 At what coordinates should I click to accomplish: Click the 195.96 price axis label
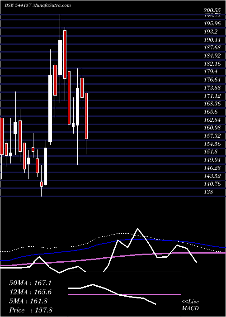pos(212,24)
